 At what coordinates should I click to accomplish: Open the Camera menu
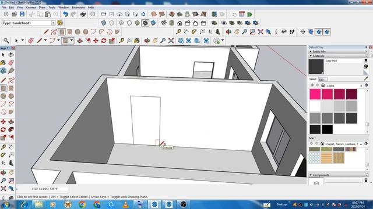31,8
